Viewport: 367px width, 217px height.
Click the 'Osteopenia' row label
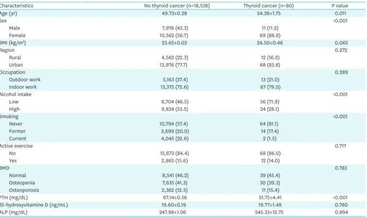pos(22,183)
